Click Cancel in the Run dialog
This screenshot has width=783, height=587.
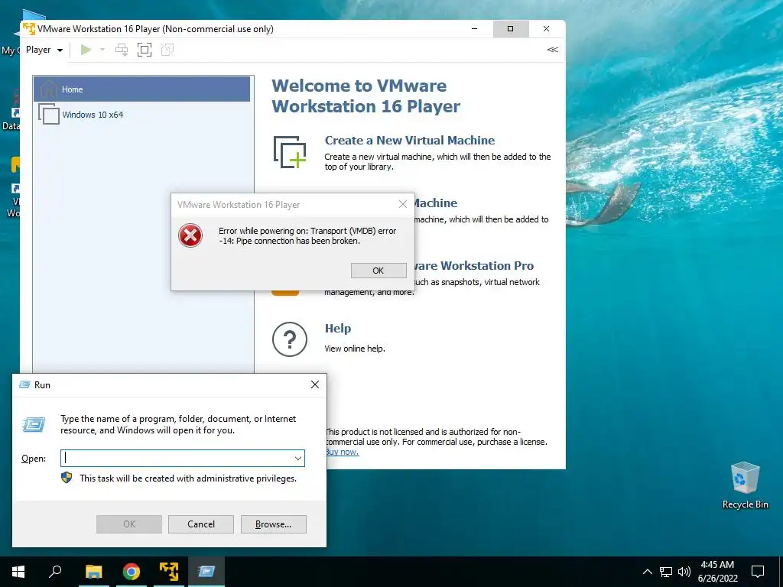201,524
